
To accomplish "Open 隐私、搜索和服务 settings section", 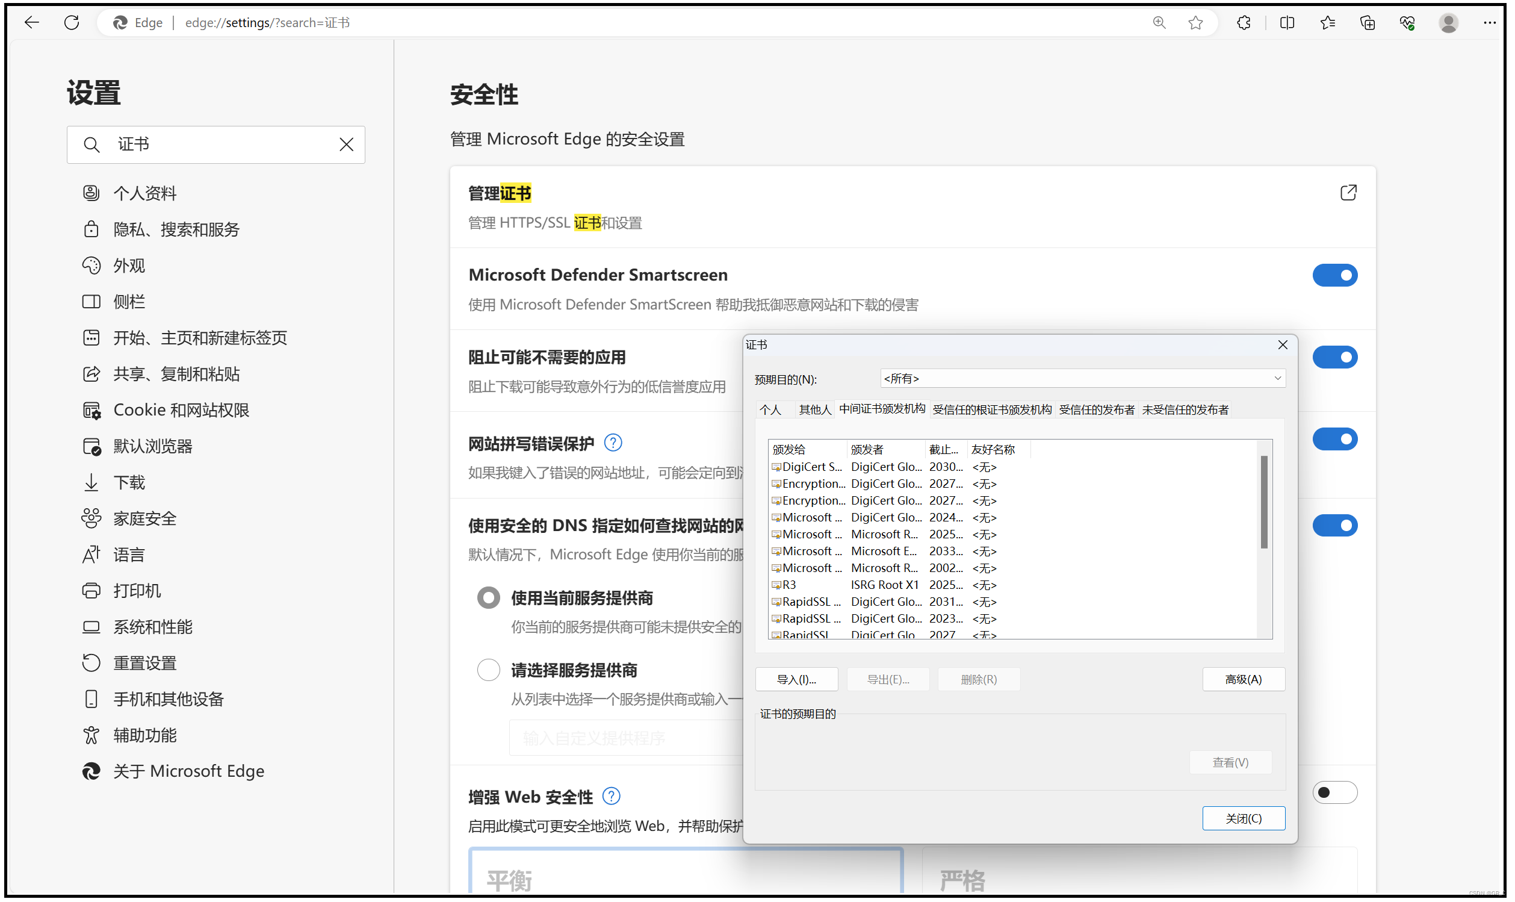I will [161, 229].
